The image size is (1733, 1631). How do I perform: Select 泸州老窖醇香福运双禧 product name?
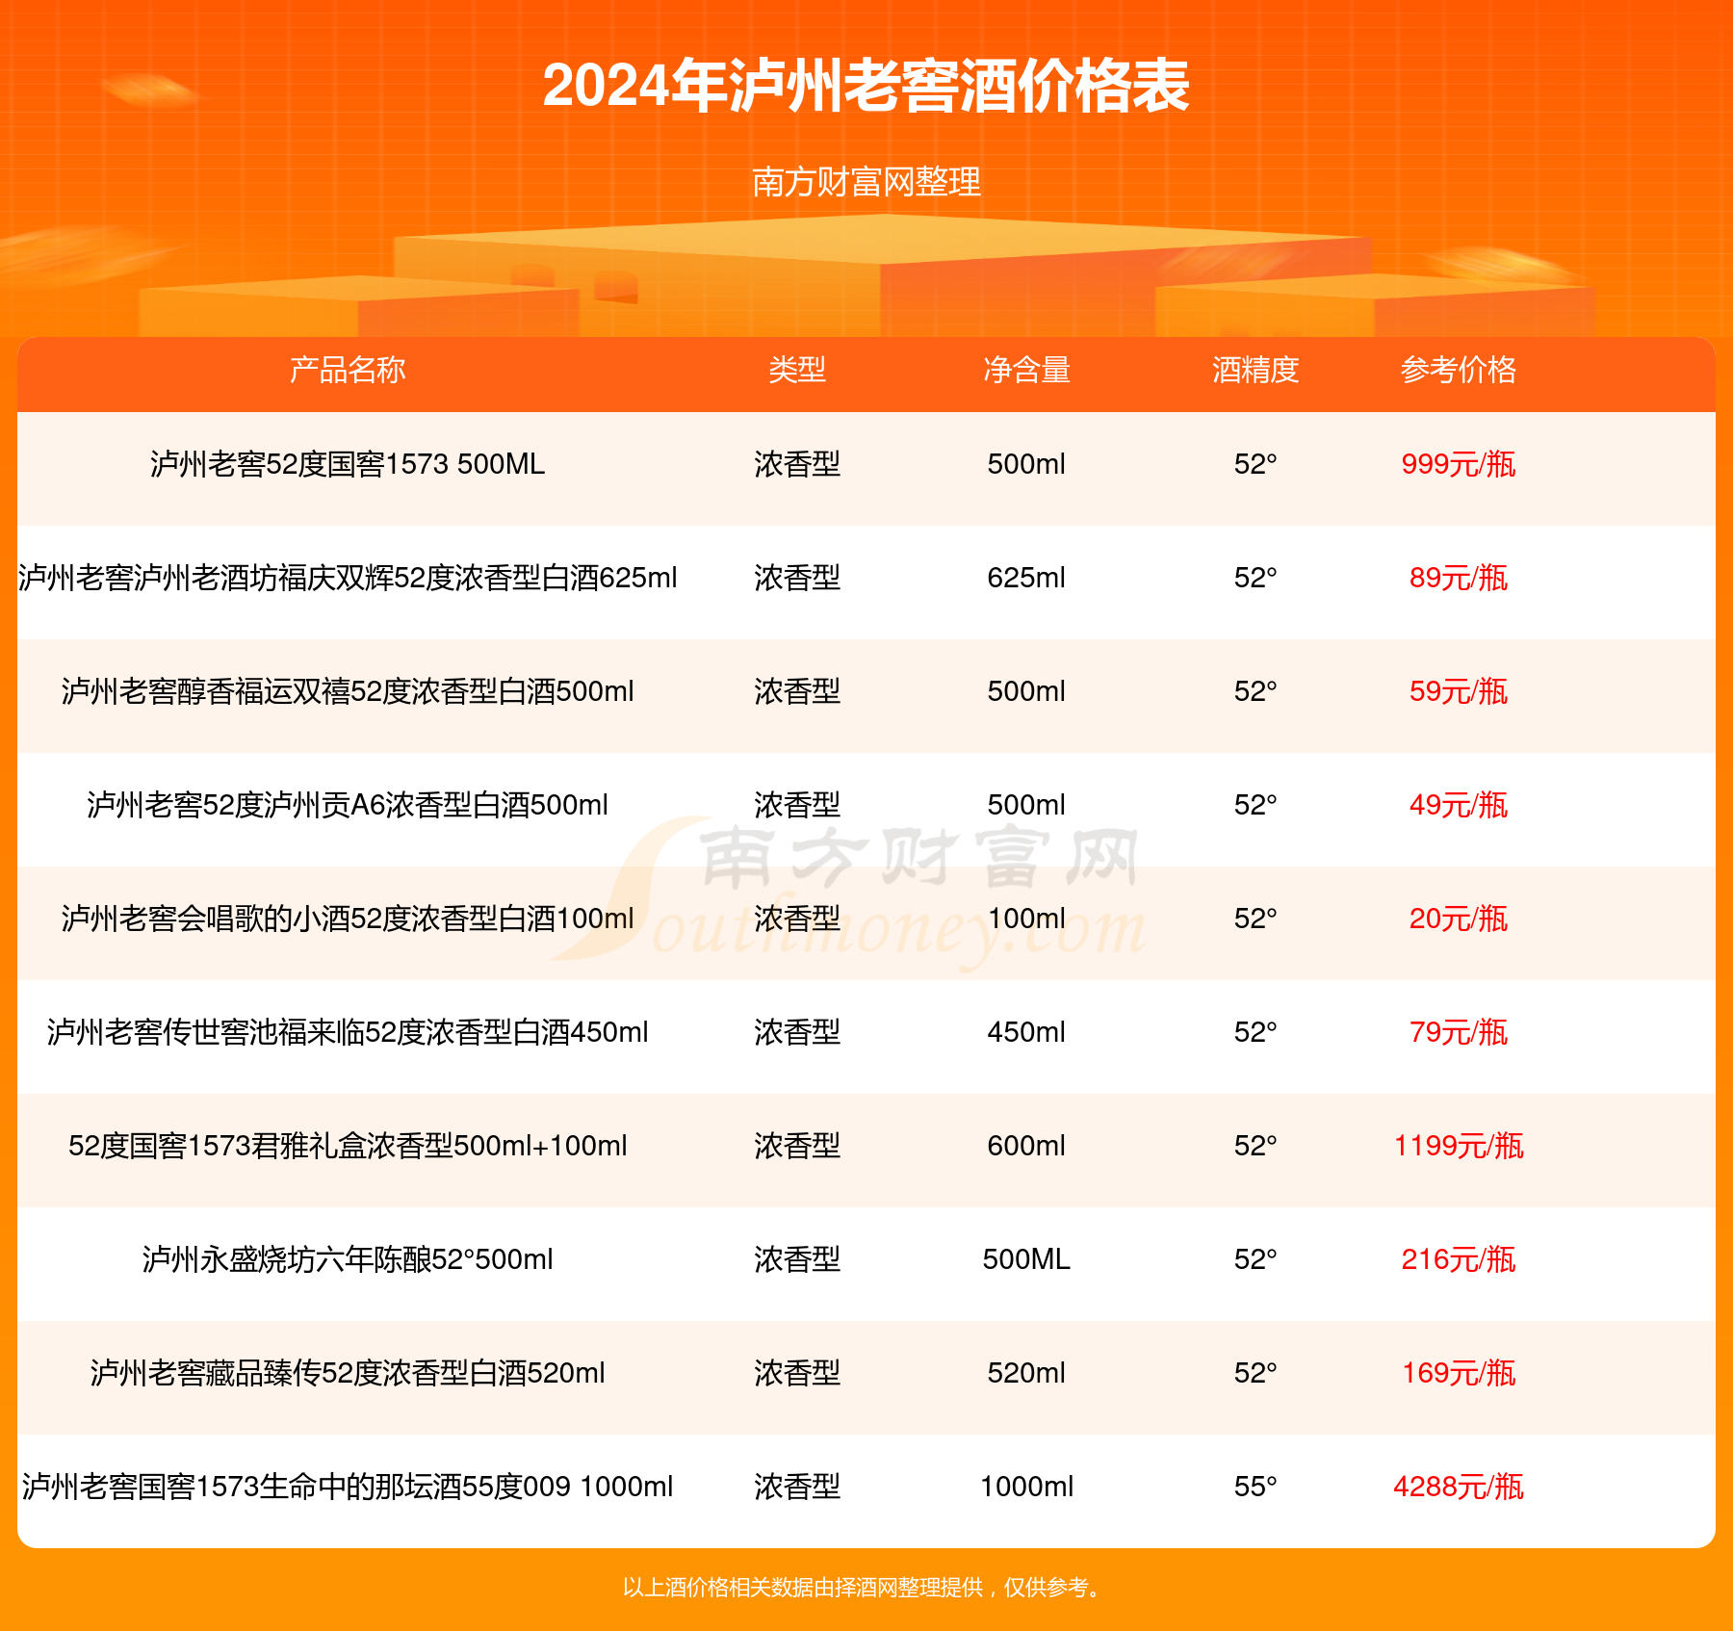[348, 691]
